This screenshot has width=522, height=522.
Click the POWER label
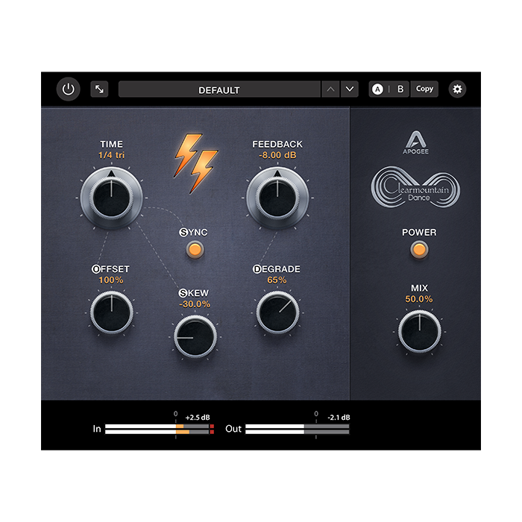click(x=419, y=232)
